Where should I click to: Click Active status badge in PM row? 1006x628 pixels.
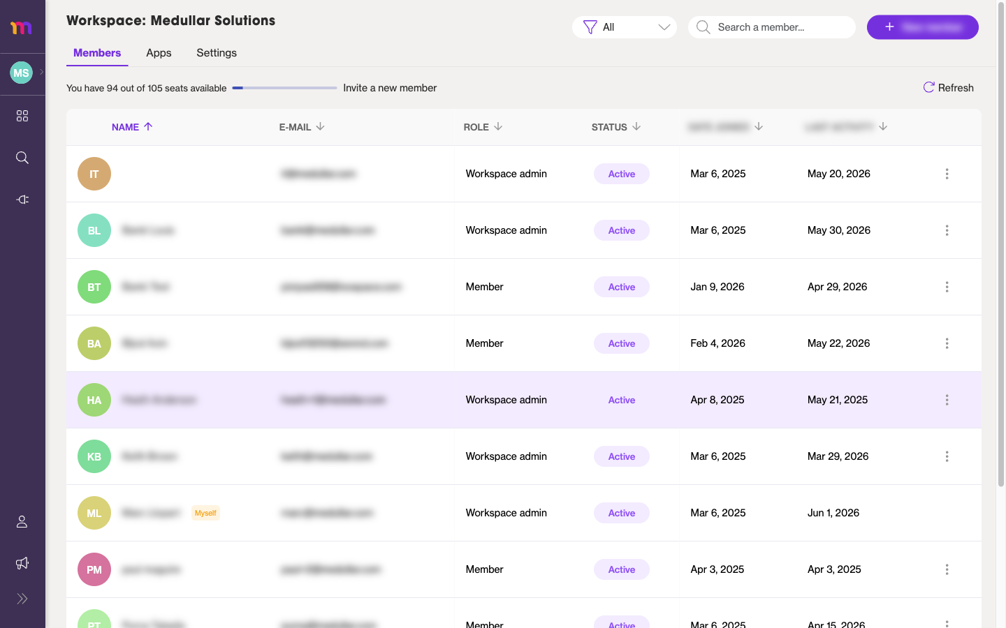coord(622,569)
